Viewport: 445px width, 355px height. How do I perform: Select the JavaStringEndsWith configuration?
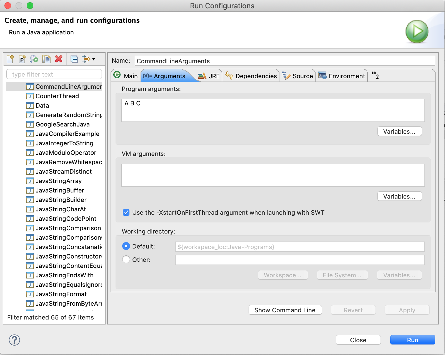click(x=60, y=275)
